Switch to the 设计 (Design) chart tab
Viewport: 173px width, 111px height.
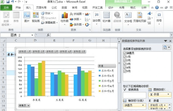[111, 8]
